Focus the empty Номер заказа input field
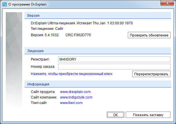The height and width of the screenshot is (124, 176). [114, 67]
